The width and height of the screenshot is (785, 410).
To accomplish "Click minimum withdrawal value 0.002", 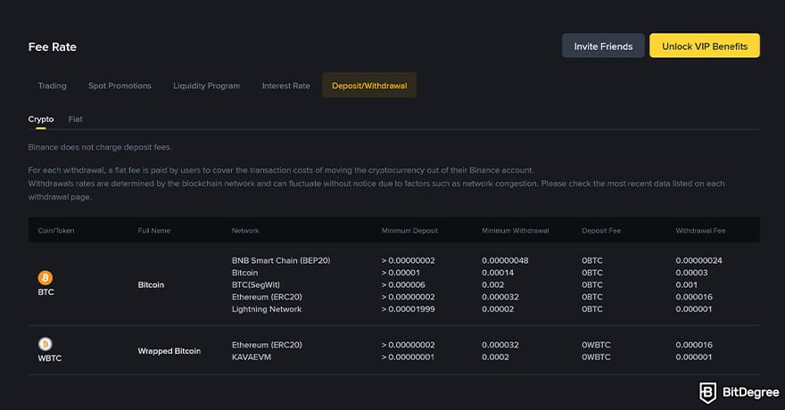I will (493, 284).
